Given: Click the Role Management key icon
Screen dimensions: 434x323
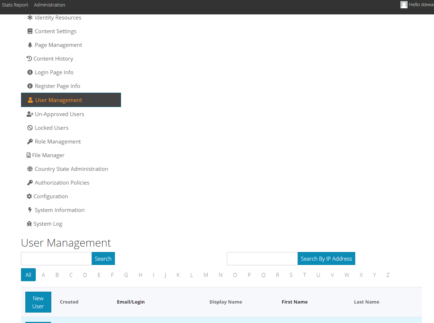Looking at the screenshot, I should [x=29, y=141].
